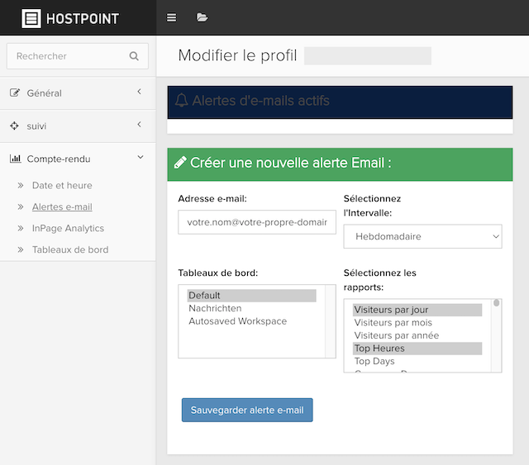Screen dimensions: 529x465
Task: Go to Date et heure
Action: pos(62,185)
